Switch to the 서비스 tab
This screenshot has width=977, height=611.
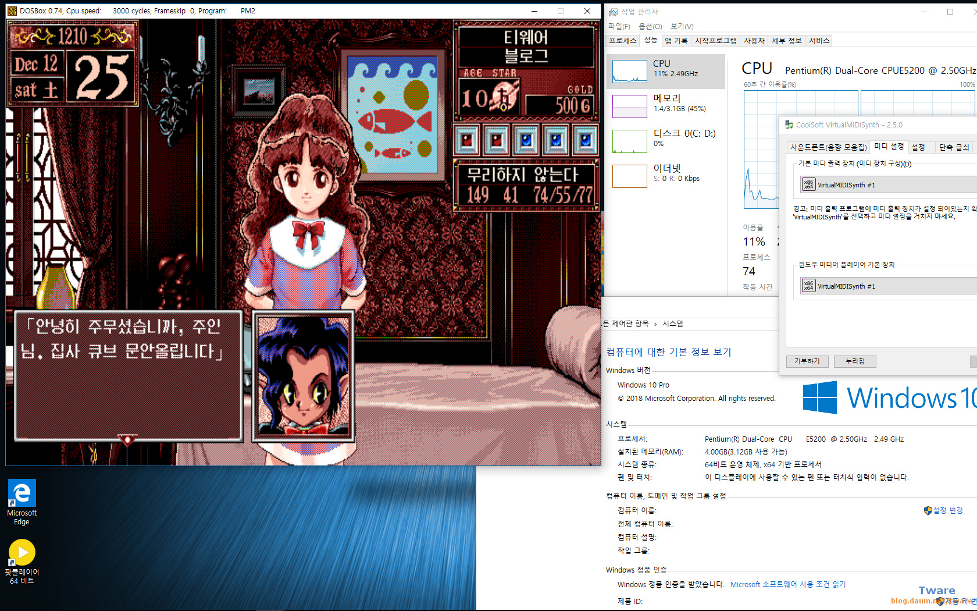819,41
